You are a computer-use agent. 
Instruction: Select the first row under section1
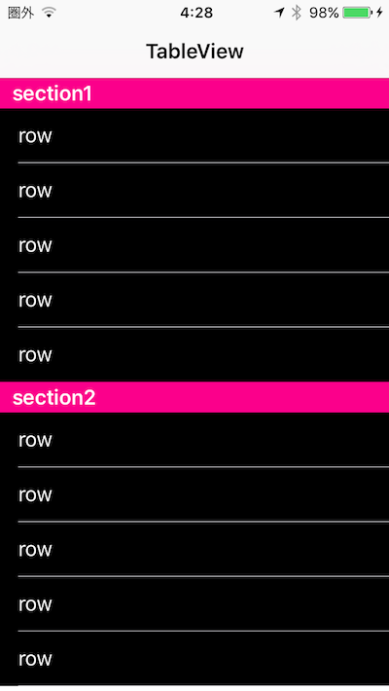(194, 135)
